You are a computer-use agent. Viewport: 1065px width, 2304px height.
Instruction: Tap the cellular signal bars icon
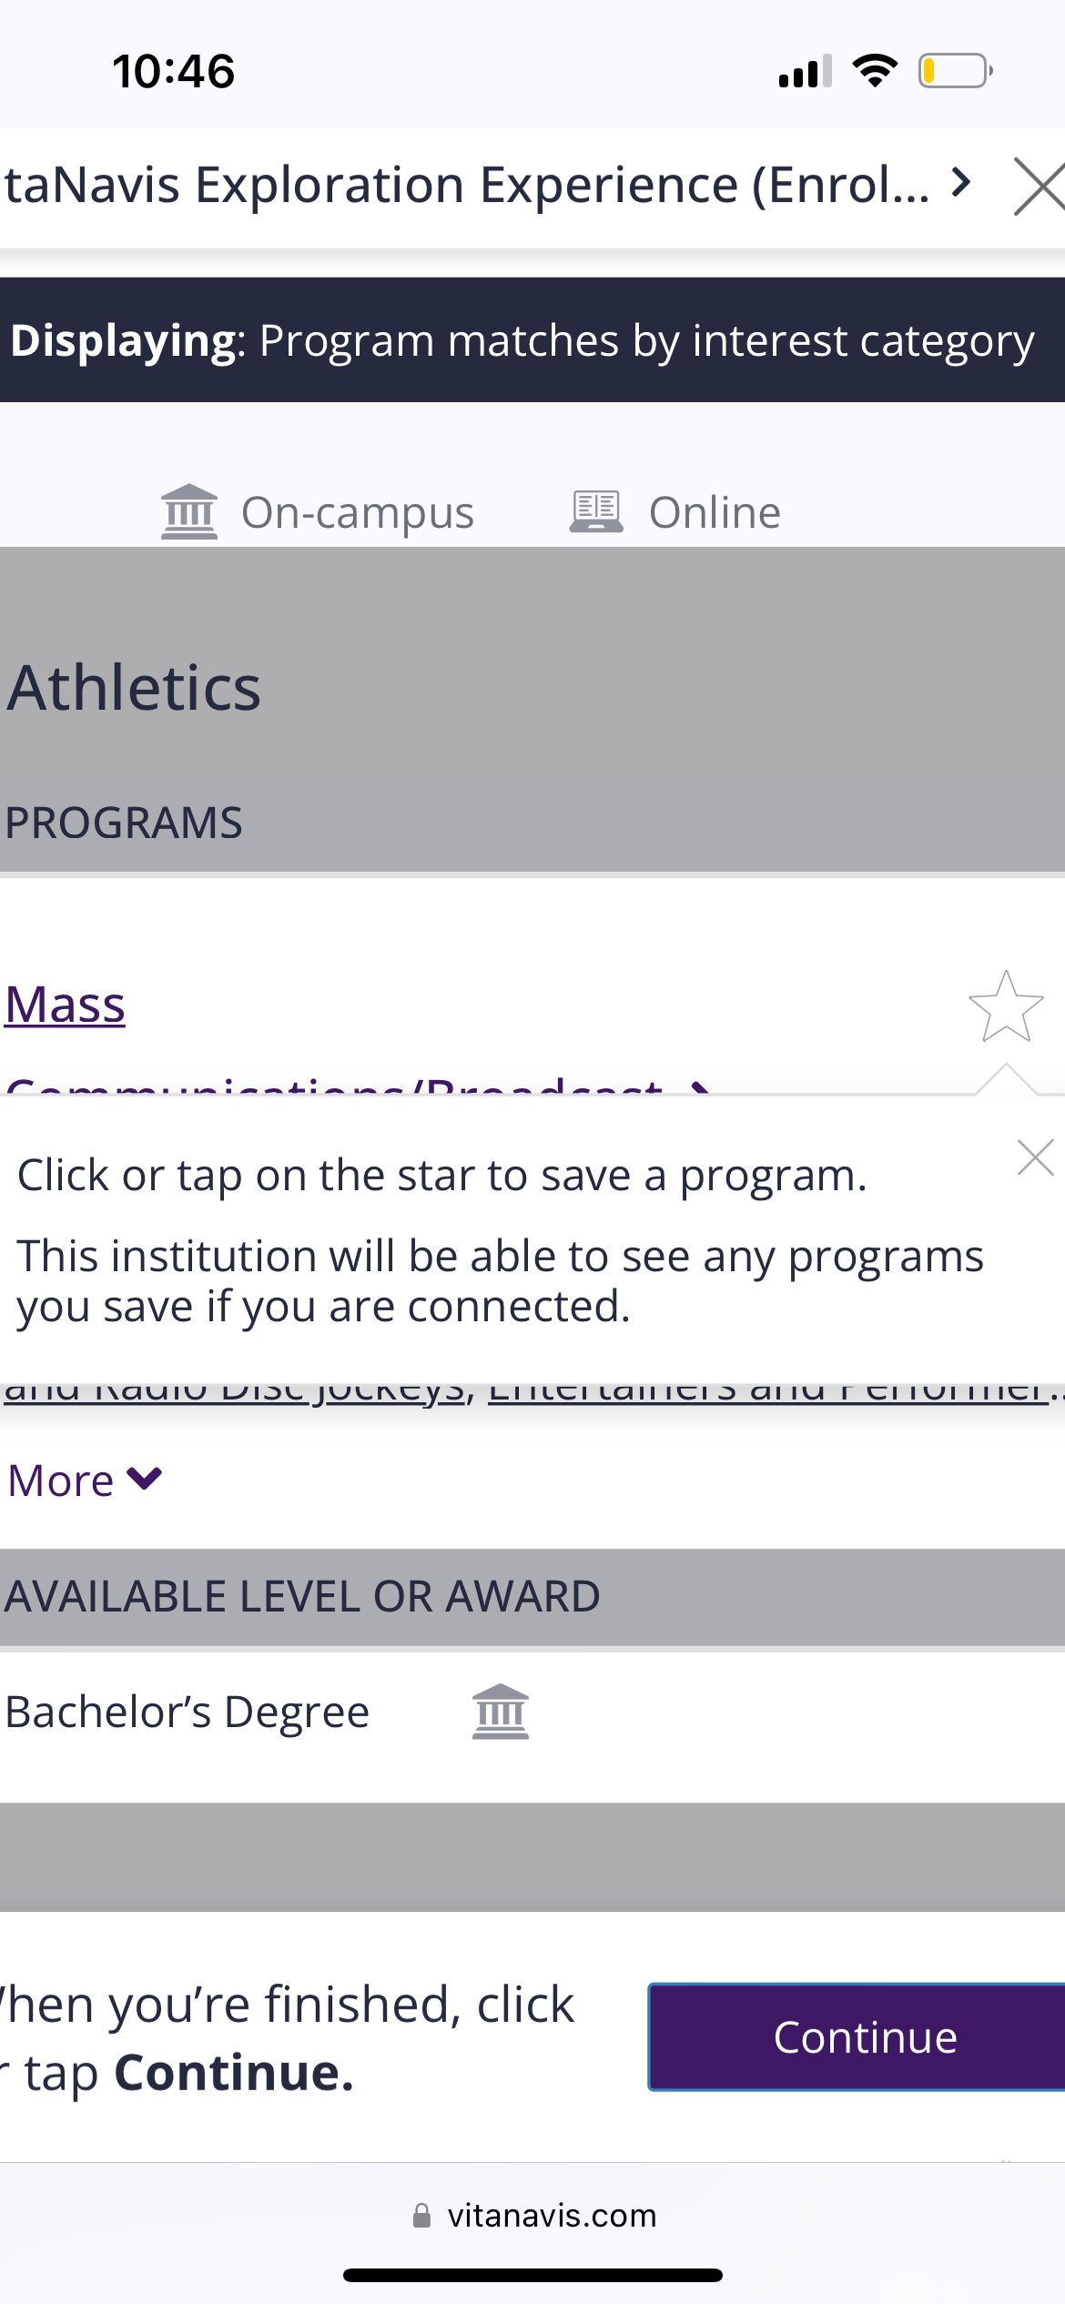click(806, 71)
